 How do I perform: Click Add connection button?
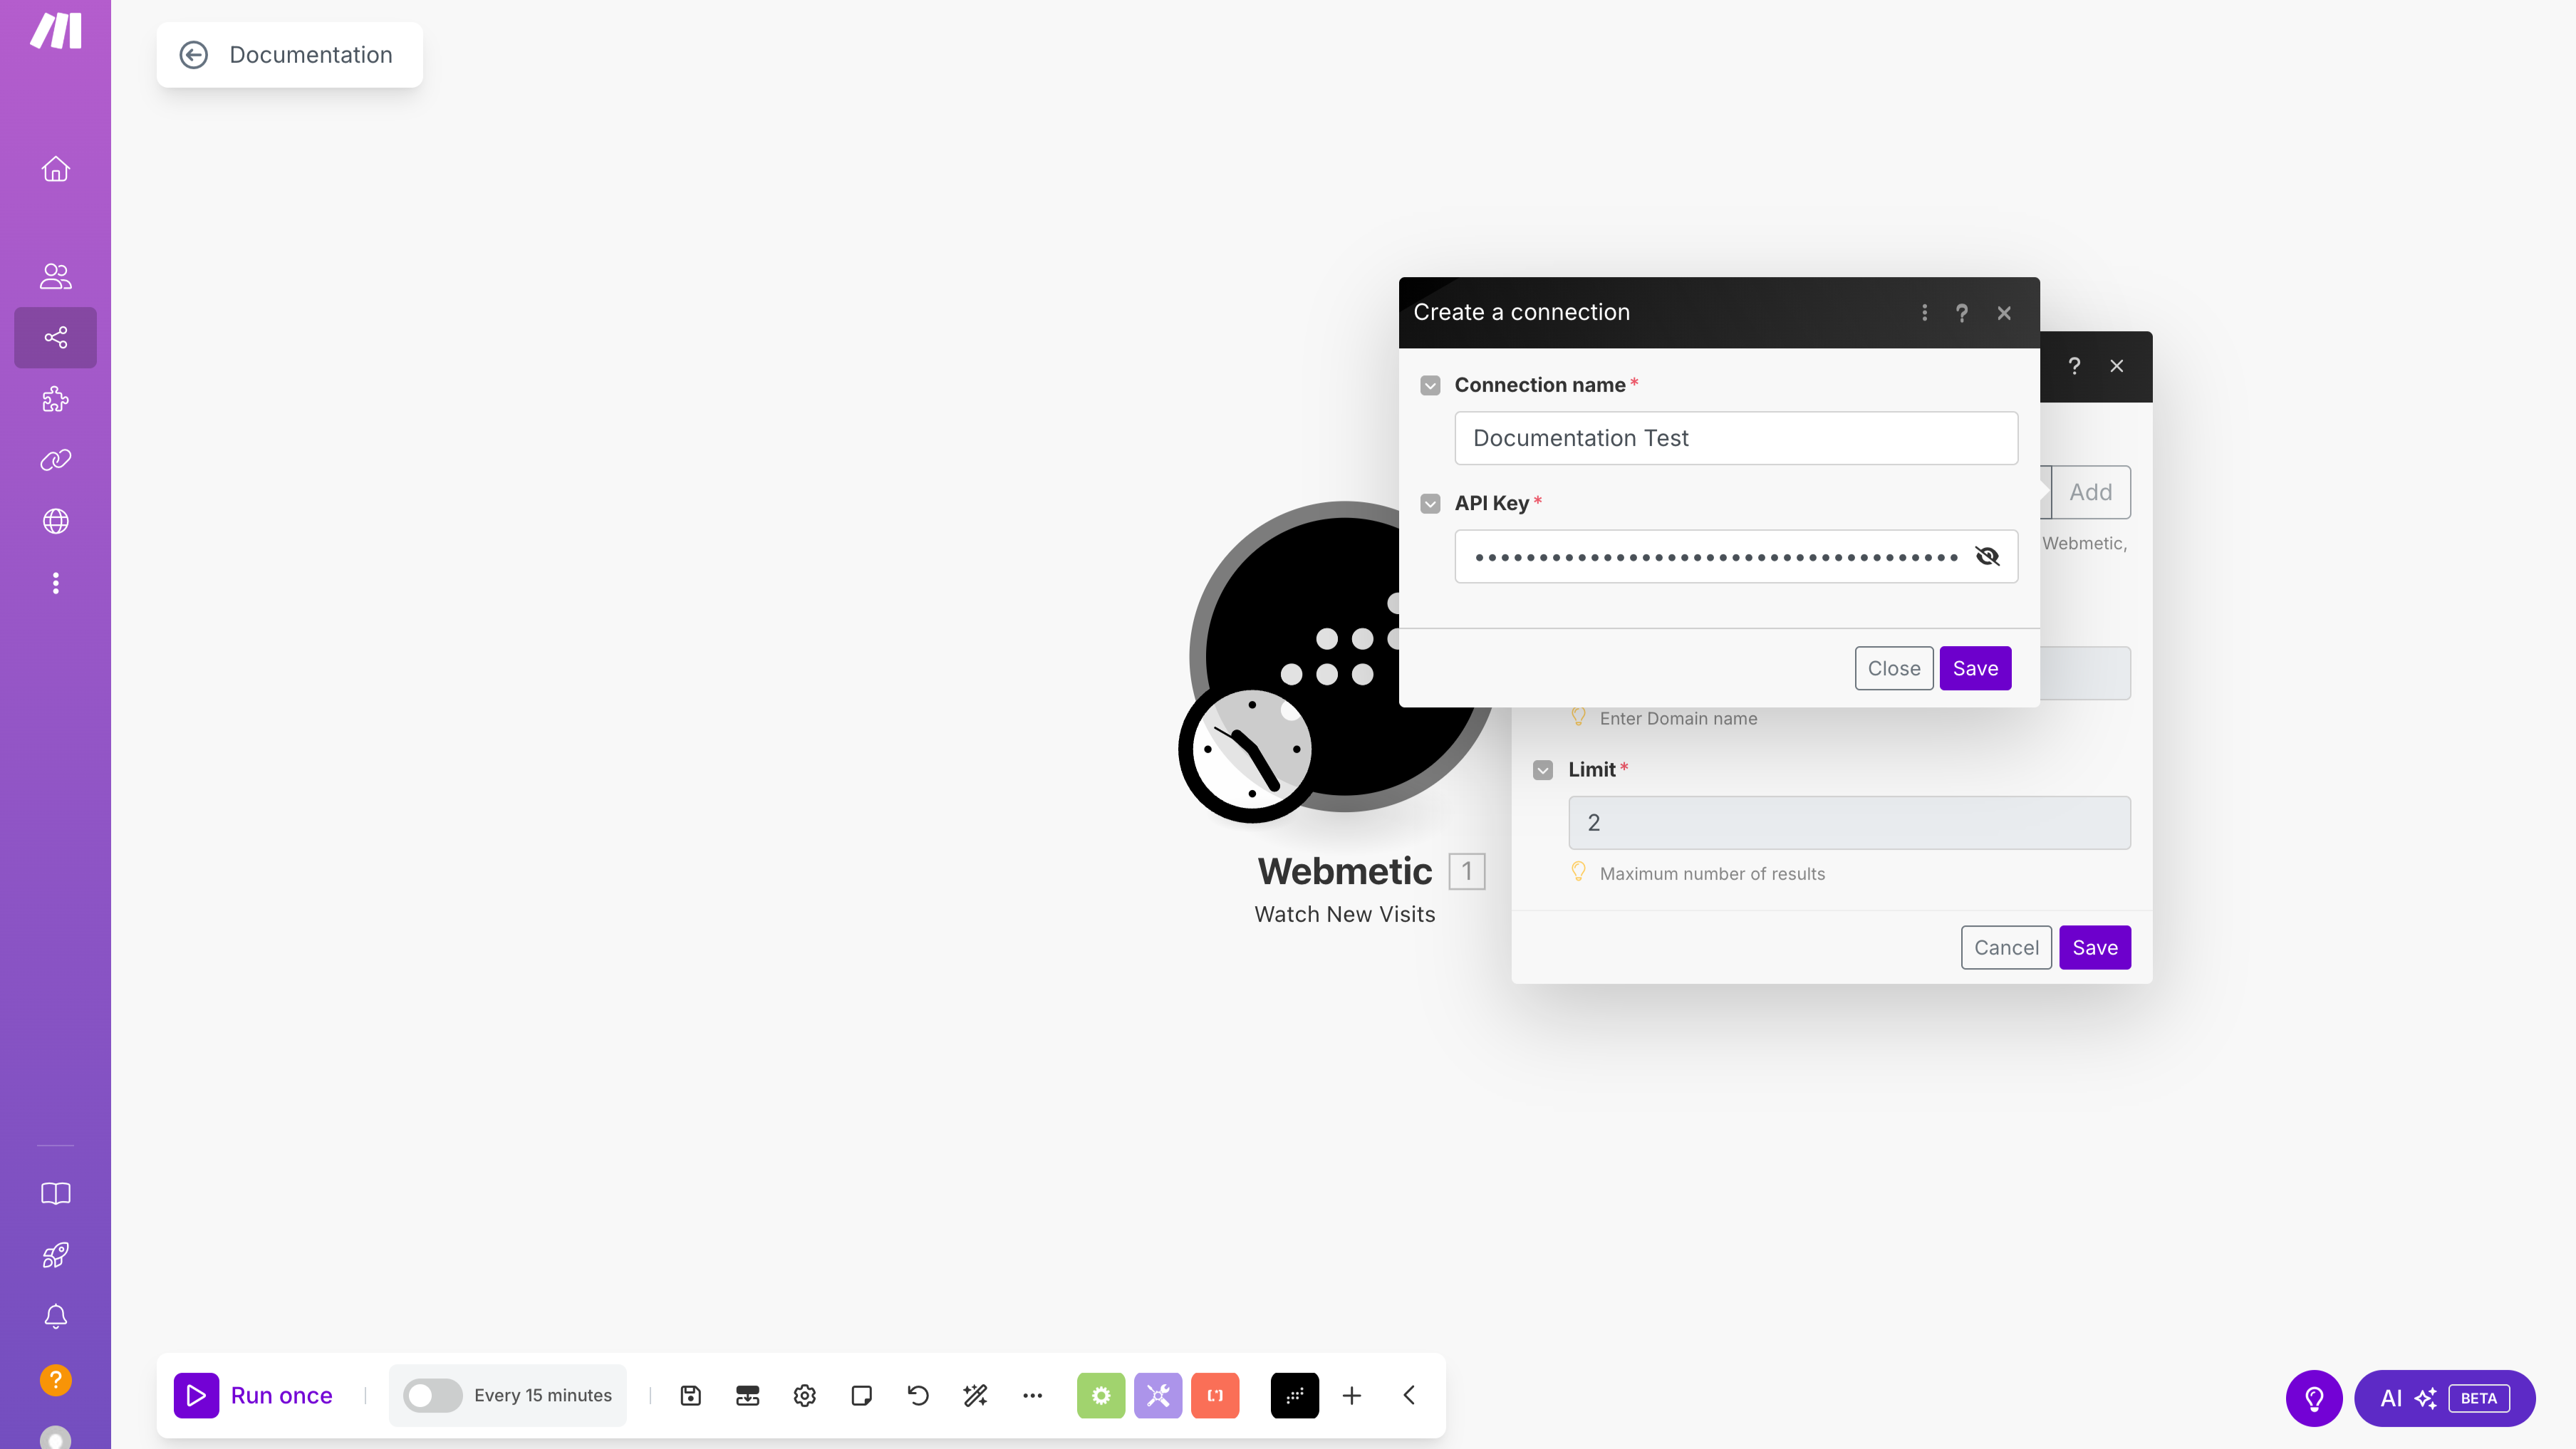click(2090, 492)
